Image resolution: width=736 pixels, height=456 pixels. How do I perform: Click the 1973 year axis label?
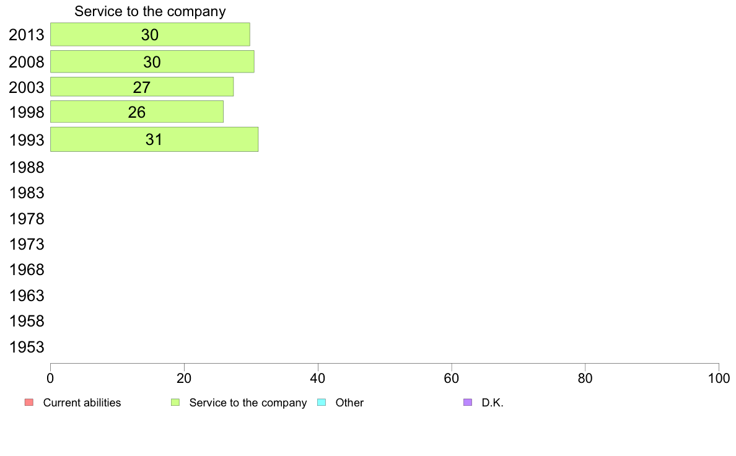point(27,245)
